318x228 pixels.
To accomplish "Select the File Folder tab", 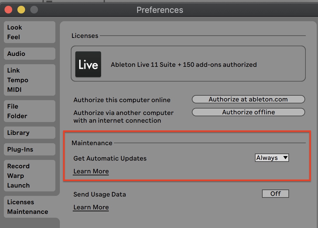I will [x=30, y=111].
